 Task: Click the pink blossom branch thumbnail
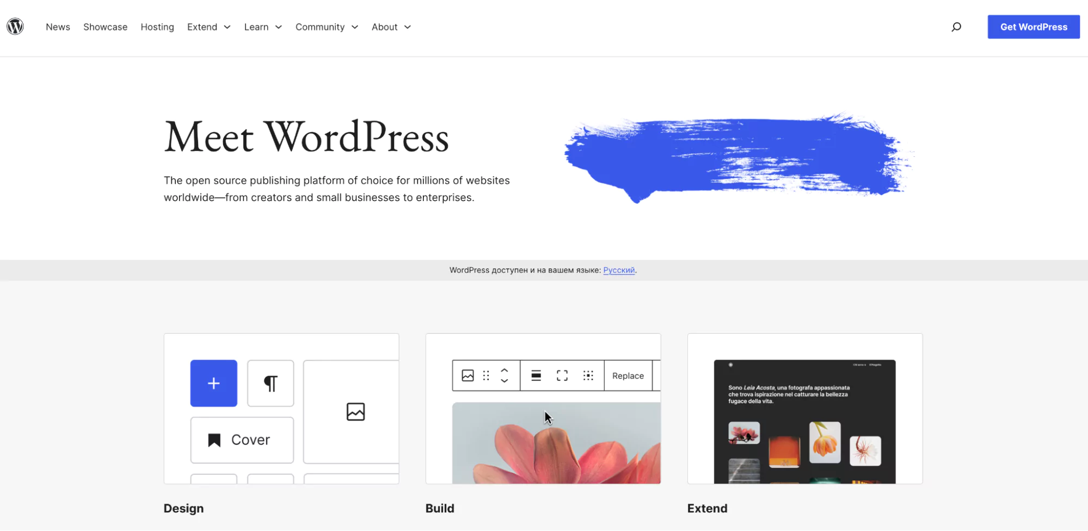coord(743,433)
